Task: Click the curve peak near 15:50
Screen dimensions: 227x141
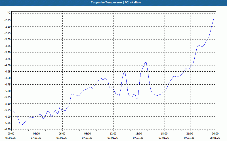Action: click(146, 62)
